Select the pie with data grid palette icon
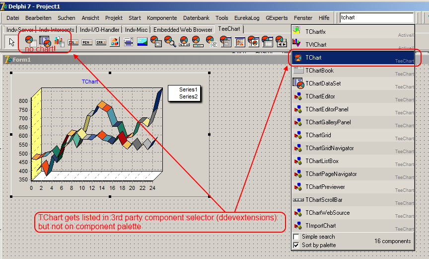Image resolution: width=429 pixels, height=259 pixels. 267,42
